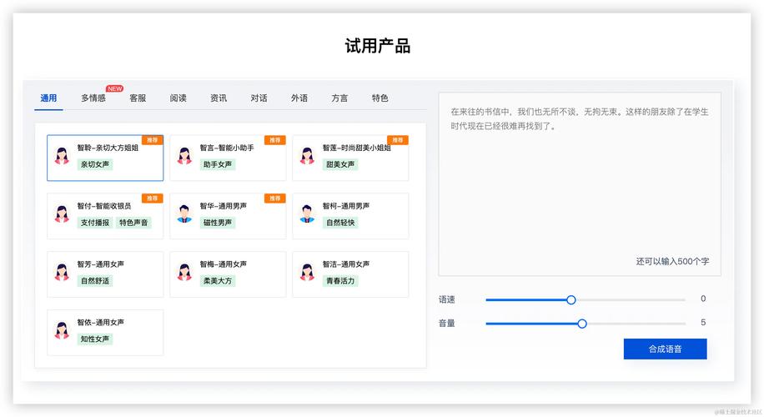Click the 推荐 badge on 智聆 card
The image size is (764, 417).
tap(153, 140)
